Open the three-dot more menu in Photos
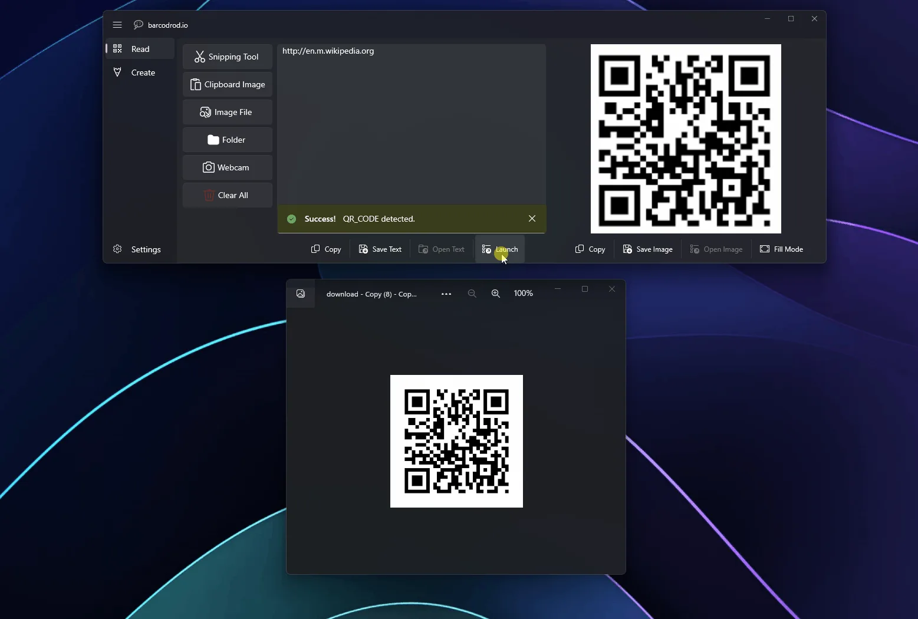Screen dimensions: 918x619 point(446,294)
